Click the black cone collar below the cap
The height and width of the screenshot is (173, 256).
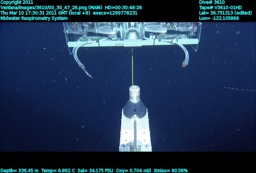coord(135,109)
